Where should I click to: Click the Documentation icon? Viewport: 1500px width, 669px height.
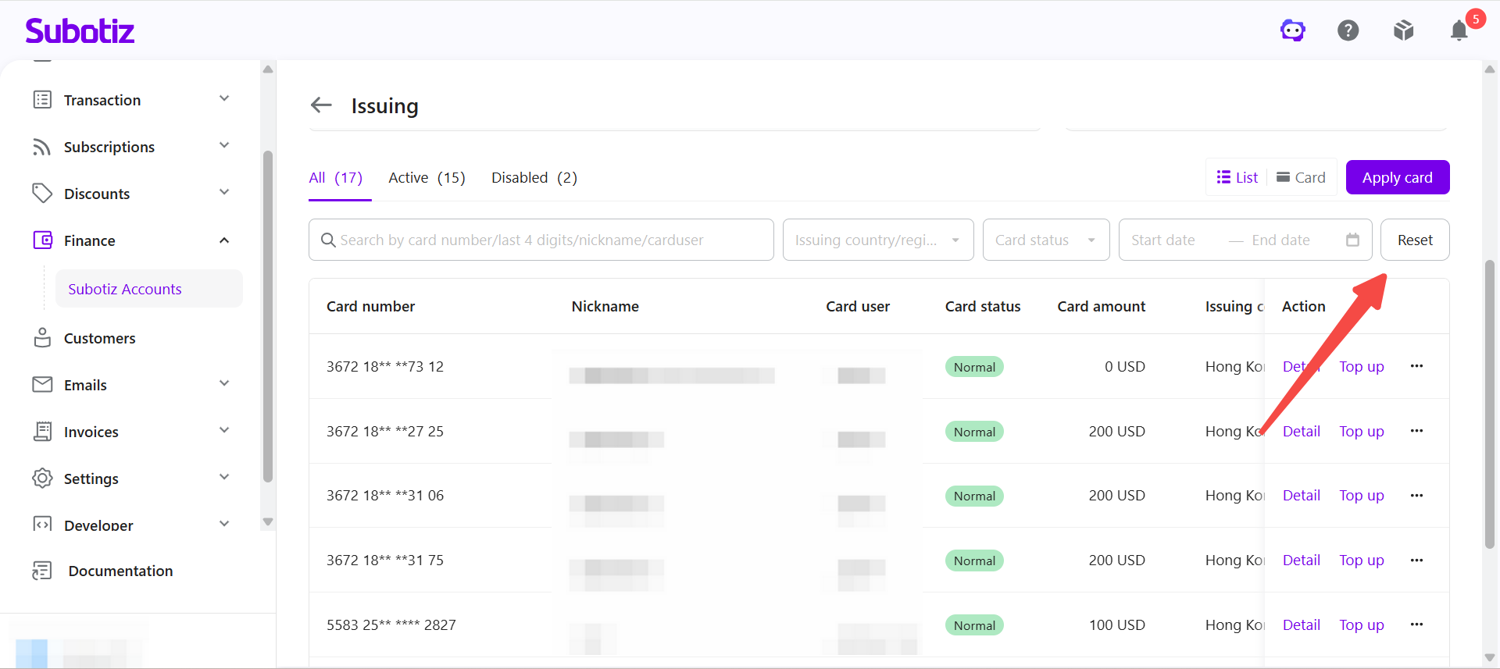click(42, 571)
